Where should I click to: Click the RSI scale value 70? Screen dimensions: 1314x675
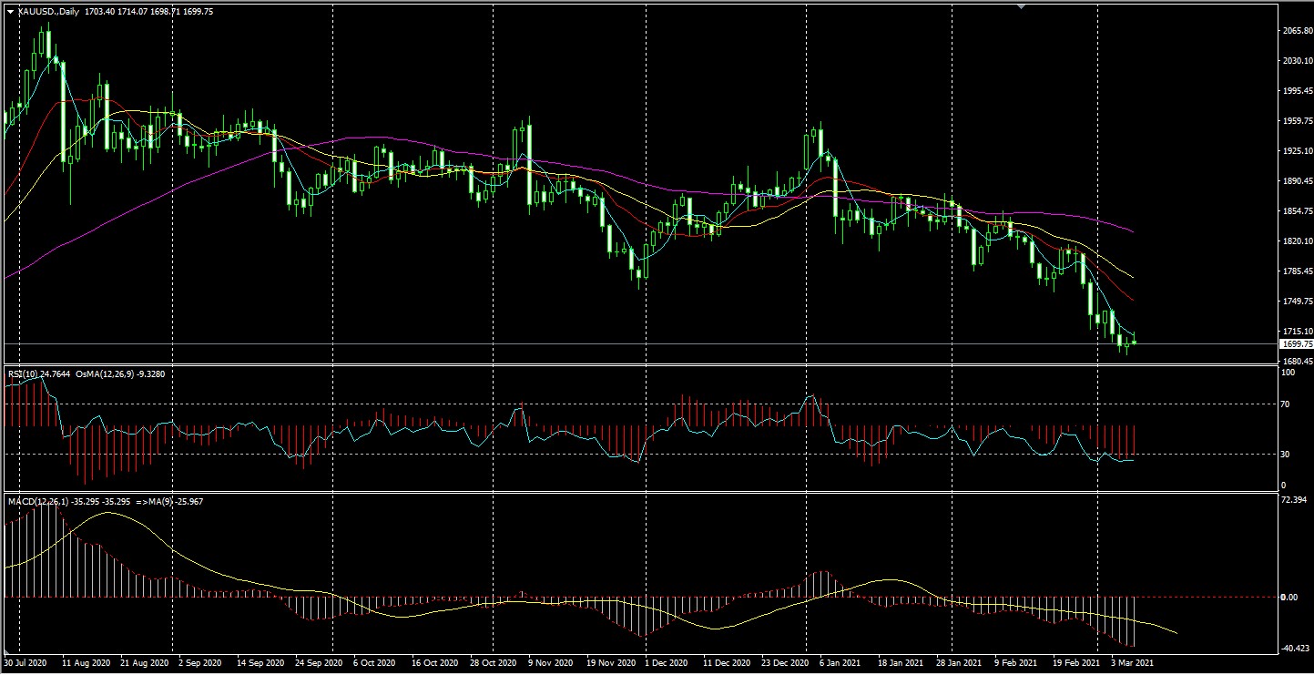(1286, 404)
